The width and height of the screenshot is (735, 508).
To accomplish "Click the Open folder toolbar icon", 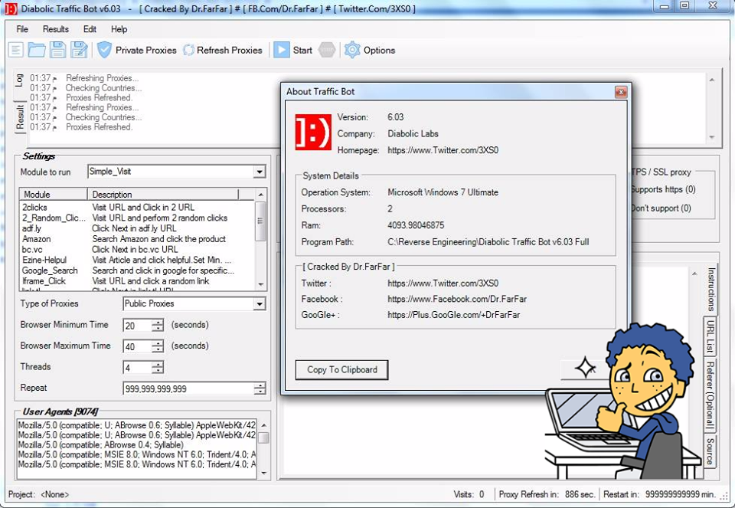I will pos(37,50).
